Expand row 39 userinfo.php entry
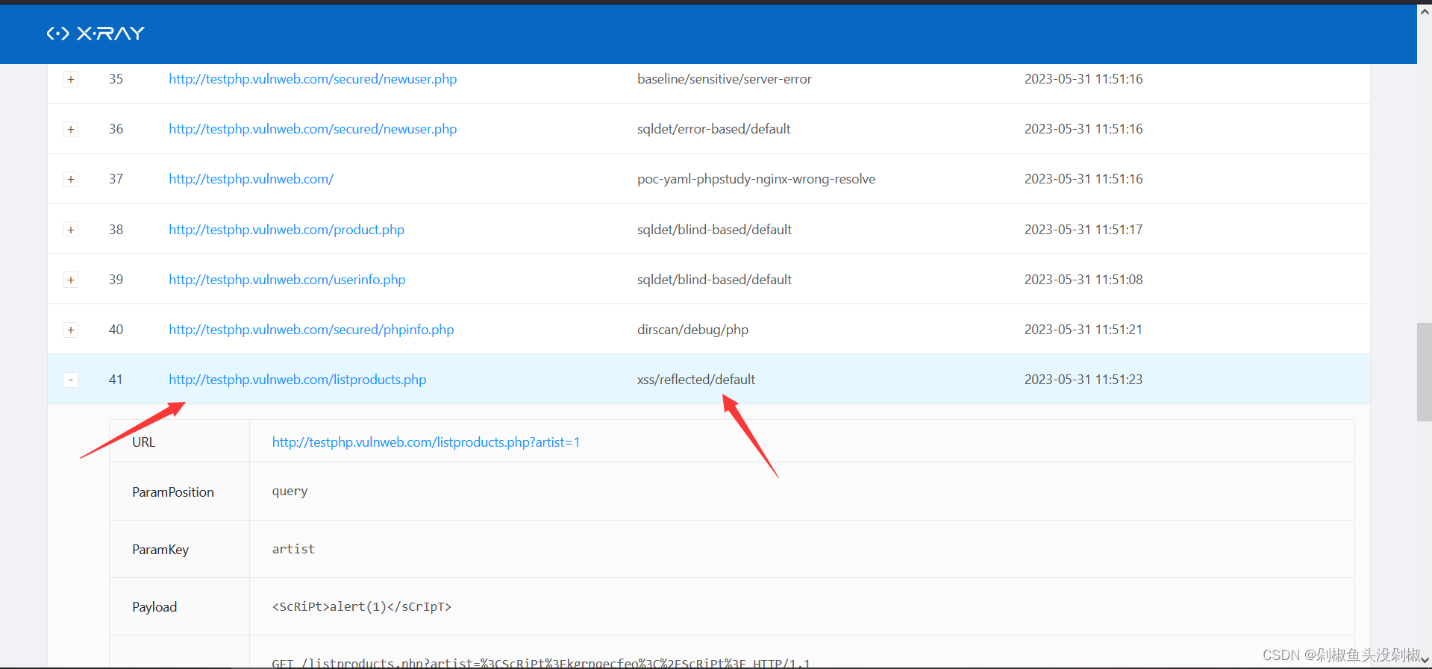The width and height of the screenshot is (1432, 669). coord(70,280)
